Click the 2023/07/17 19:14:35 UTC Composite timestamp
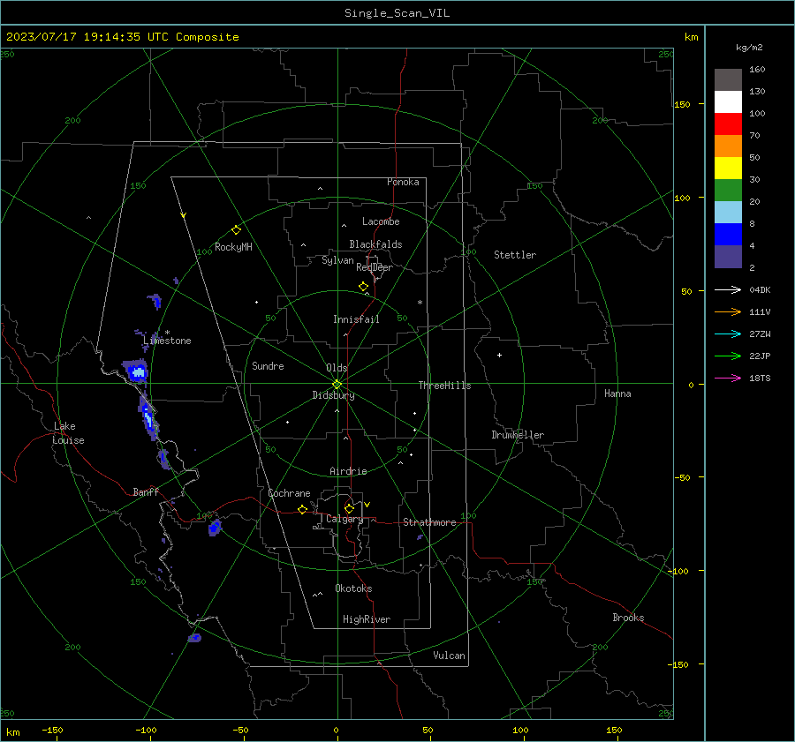This screenshot has width=795, height=742. click(122, 37)
